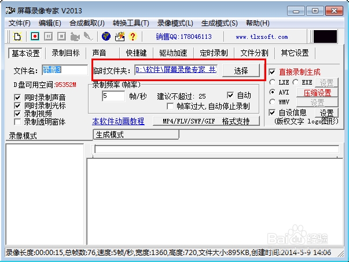Click the recording file list pane
The image size is (349, 262).
click(45, 194)
